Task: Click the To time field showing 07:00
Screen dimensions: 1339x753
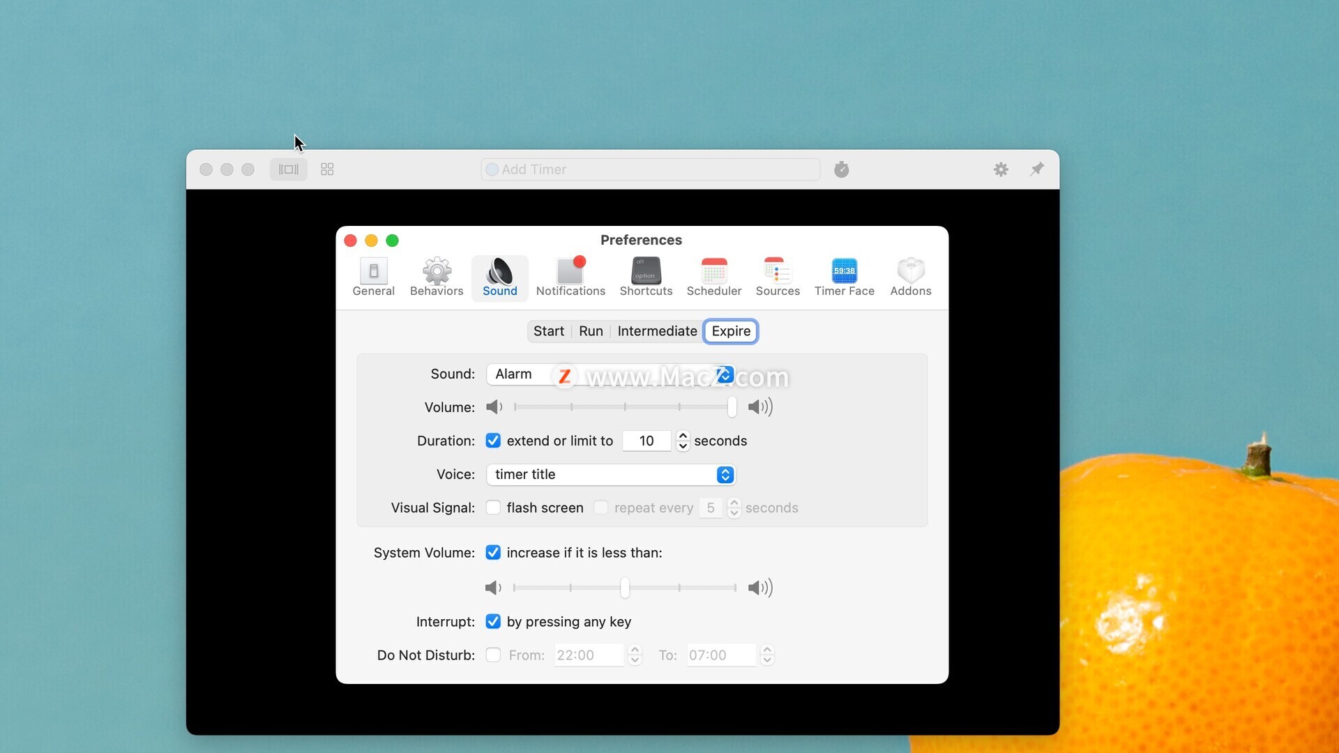Action: 721,655
